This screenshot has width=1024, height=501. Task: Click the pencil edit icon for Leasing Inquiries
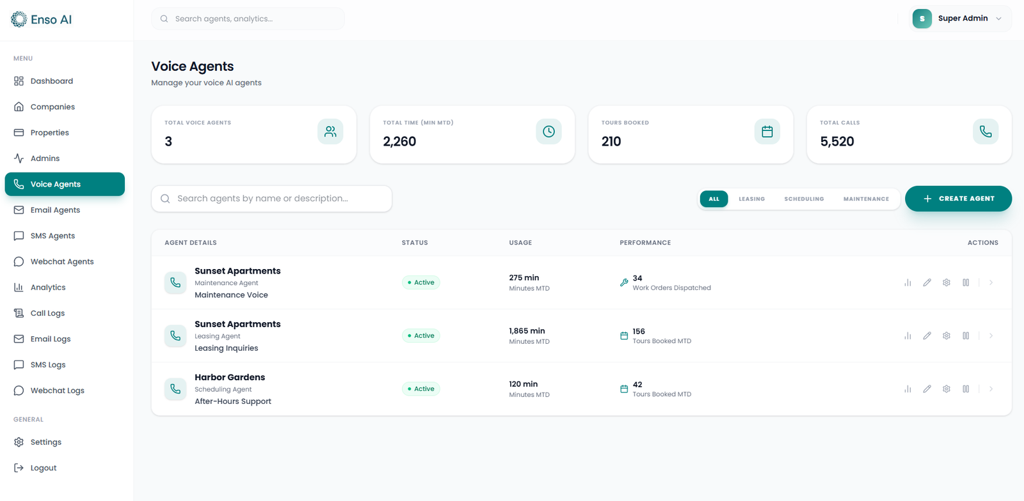point(927,335)
